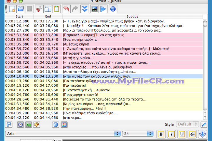The width and height of the screenshot is (212, 141).
Task: Click the toolbar drag handle grip
Action: (x=6, y=9)
